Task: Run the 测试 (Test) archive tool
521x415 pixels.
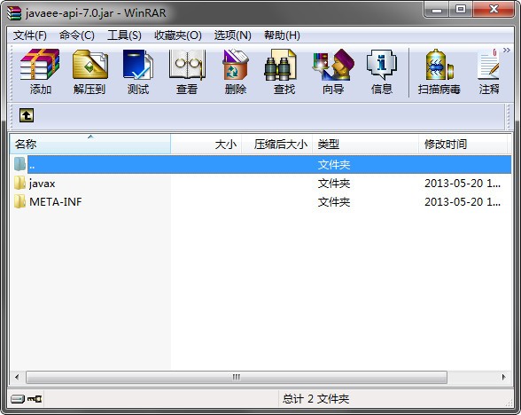Action: pos(138,71)
